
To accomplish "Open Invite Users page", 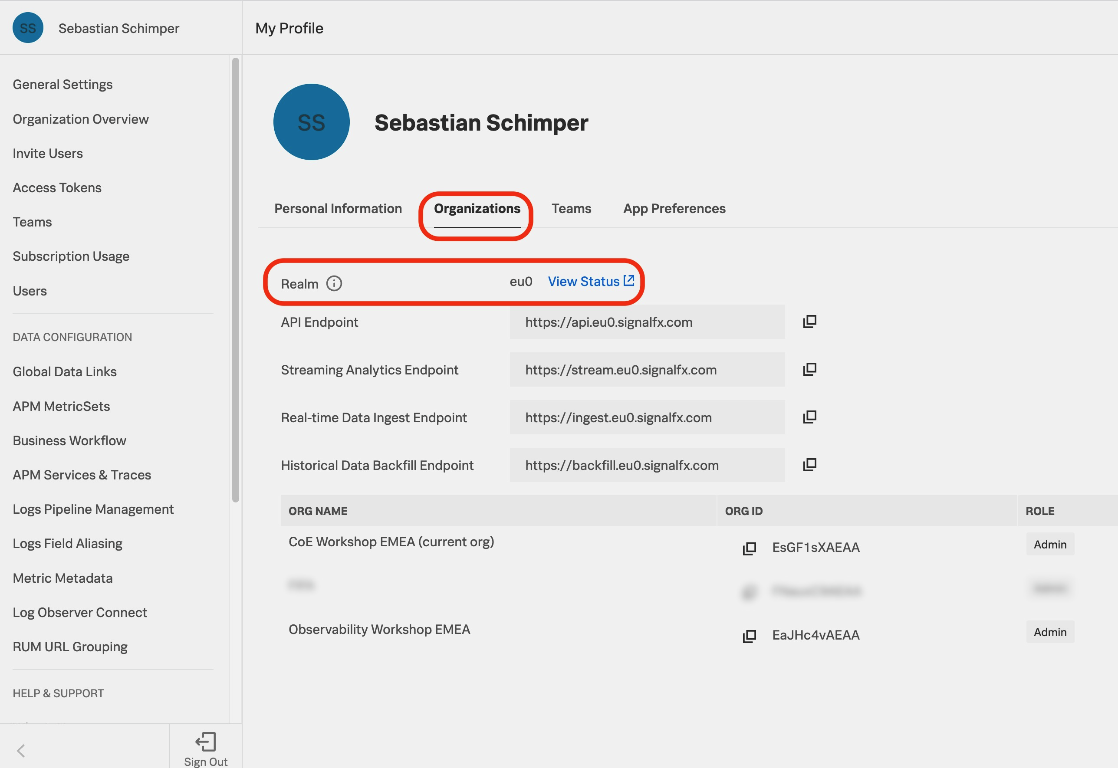I will coord(48,153).
